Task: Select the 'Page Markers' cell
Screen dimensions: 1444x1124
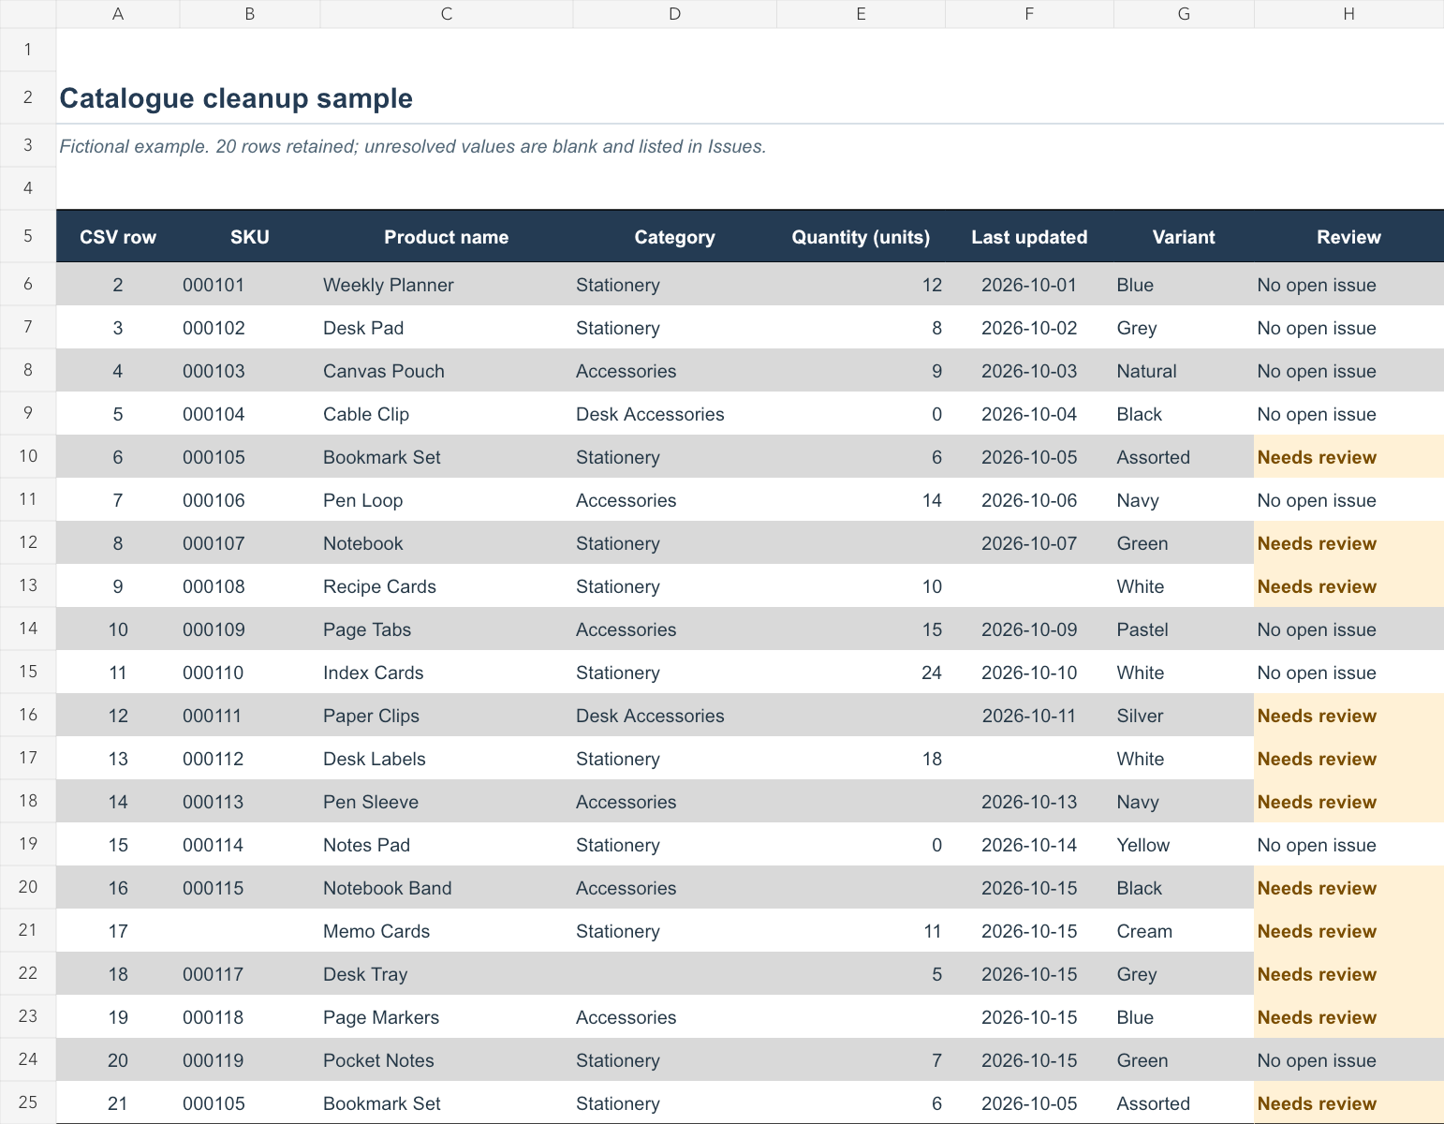Action: pyautogui.click(x=447, y=1017)
